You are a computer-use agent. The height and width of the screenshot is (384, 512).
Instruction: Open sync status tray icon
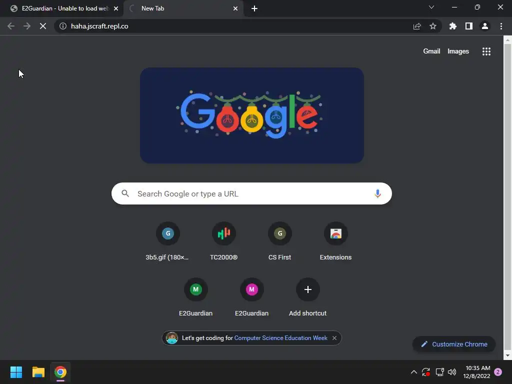click(426, 372)
